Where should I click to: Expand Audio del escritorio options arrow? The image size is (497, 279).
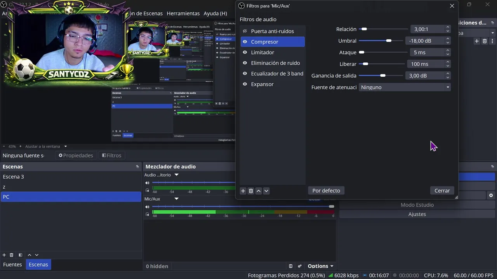tap(176, 175)
